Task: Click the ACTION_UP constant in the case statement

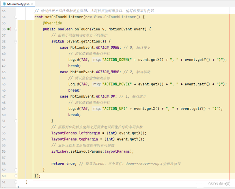Action: 105,96
